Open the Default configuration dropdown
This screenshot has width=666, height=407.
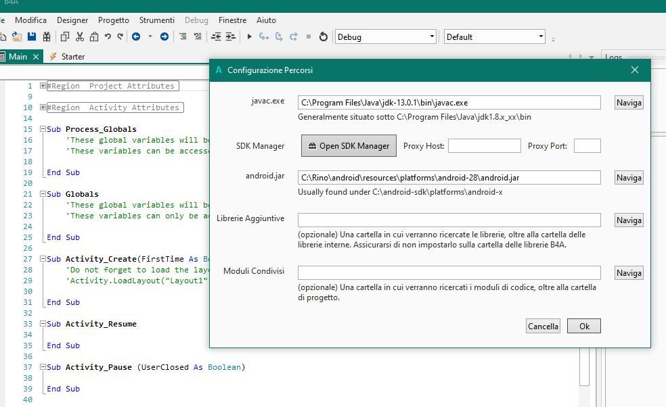540,37
